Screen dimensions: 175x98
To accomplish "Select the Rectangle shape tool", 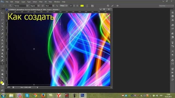I will coord(2,70).
